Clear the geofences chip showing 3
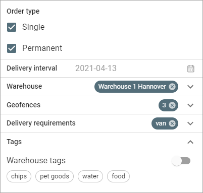The width and height of the screenshot is (203, 193). 172,105
